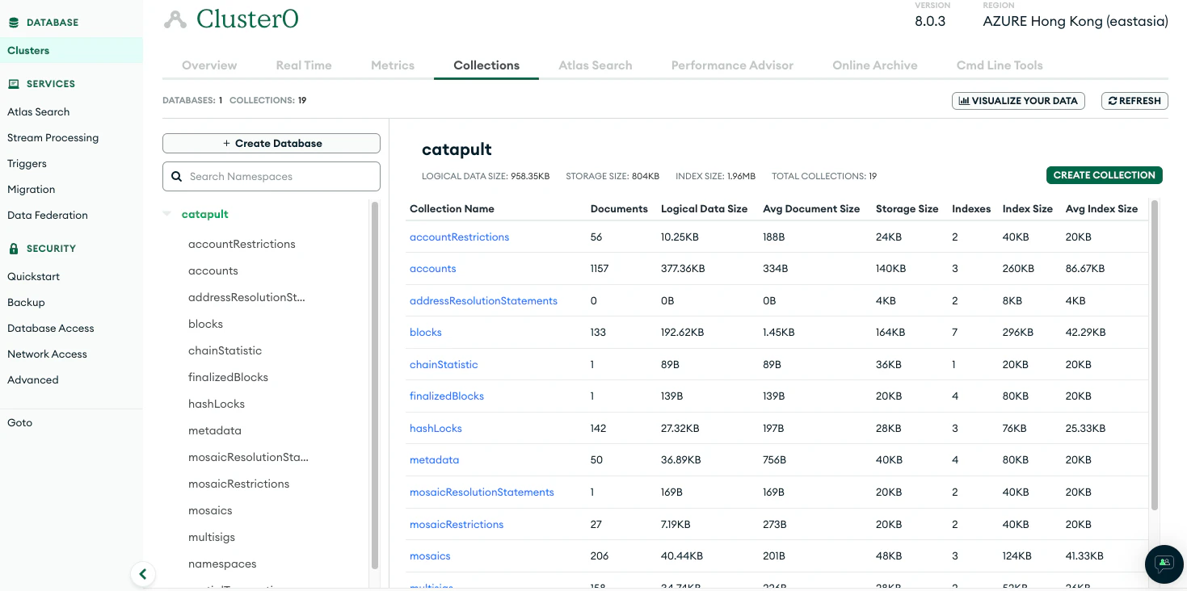Viewport: 1187px width, 591px height.
Task: Open accountRestrictions link in collections table
Action: click(460, 237)
